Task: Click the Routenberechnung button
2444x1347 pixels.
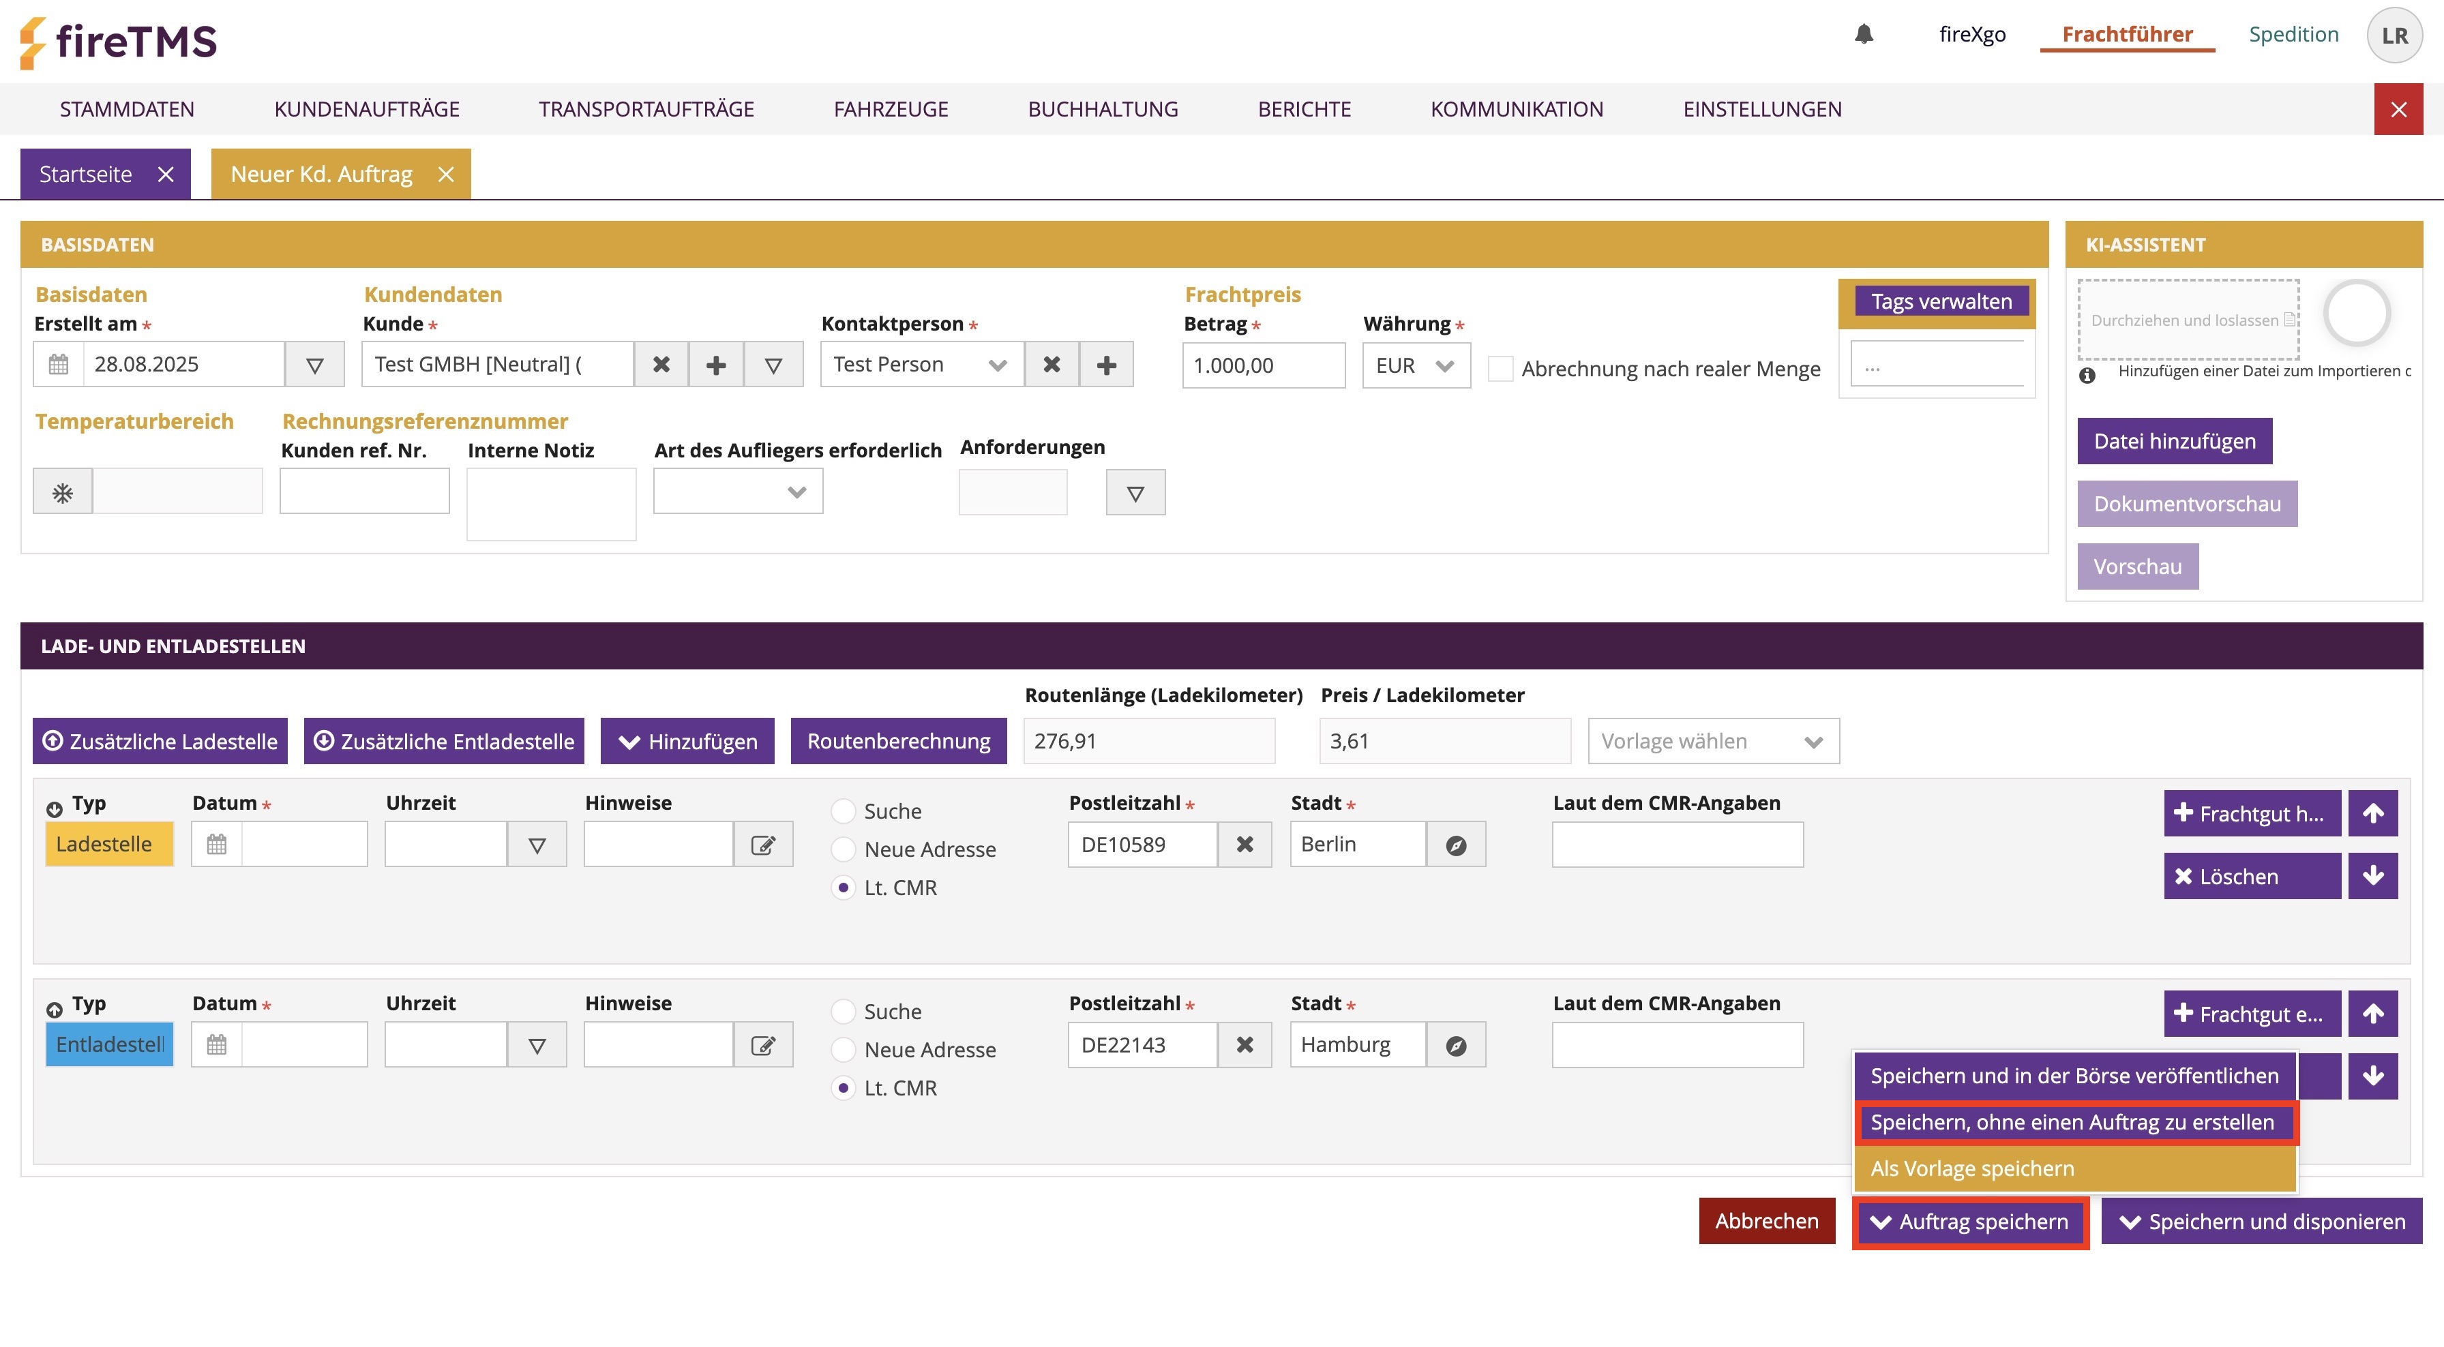Action: [x=897, y=742]
